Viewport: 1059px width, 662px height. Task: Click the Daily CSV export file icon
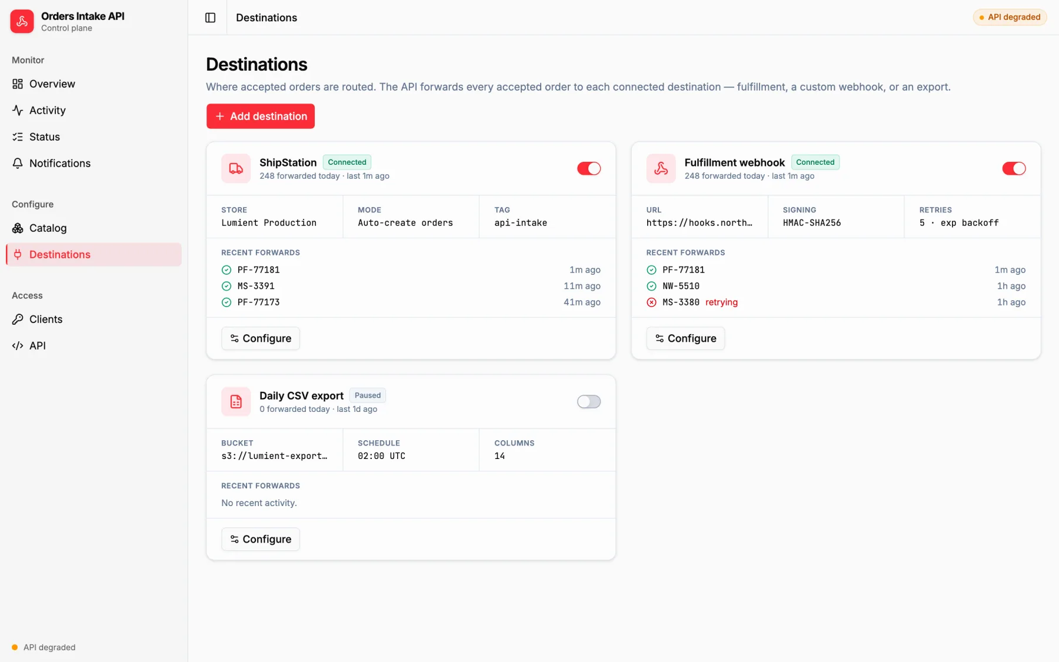(x=236, y=401)
